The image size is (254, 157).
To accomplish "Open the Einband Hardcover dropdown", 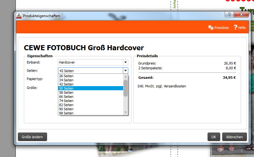I will click(93, 62).
